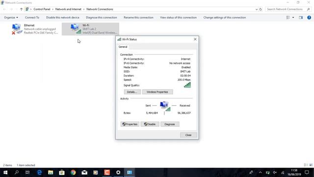Image resolution: width=314 pixels, height=177 pixels.
Task: Launch Google Chrome from the taskbar
Action: point(73,173)
